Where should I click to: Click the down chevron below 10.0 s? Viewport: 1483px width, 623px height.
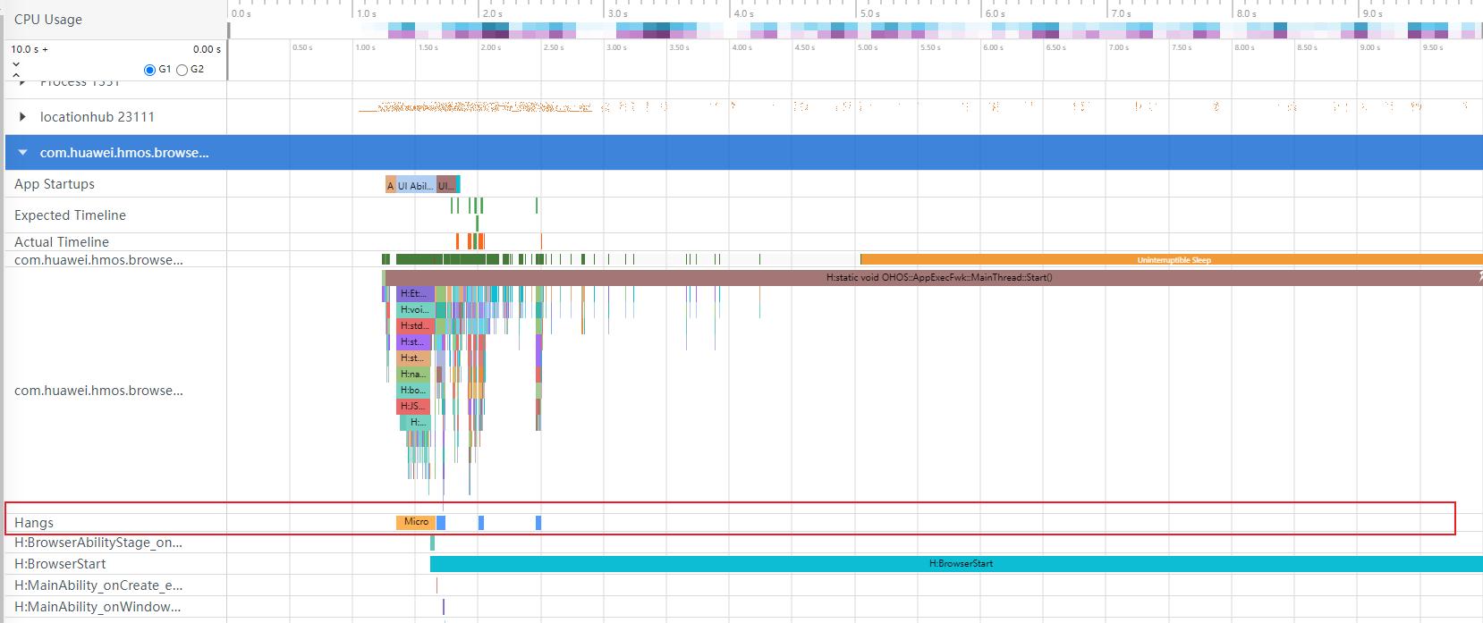[x=16, y=64]
